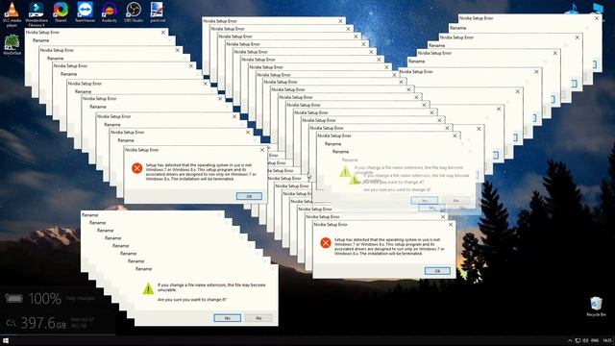The height and width of the screenshot is (346, 615).
Task: Launch TeamViewer from the desktop shortcut
Action: 85,12
